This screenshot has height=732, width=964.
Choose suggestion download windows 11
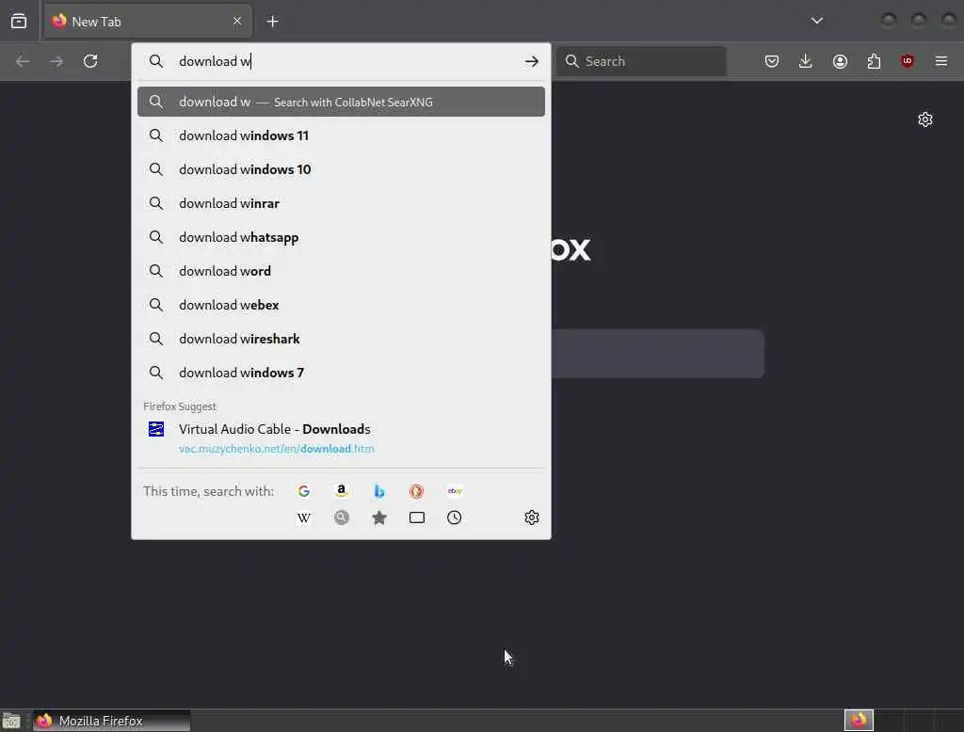(x=341, y=135)
